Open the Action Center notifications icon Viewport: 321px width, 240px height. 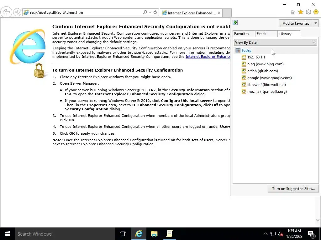[311, 234]
